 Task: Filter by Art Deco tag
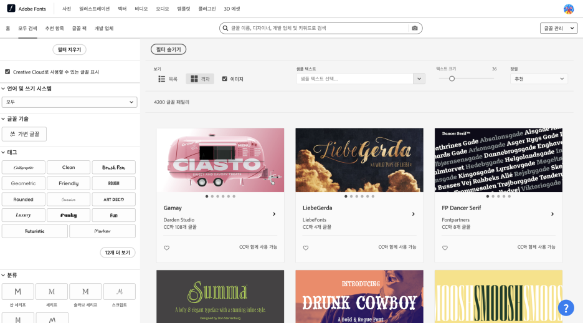pyautogui.click(x=114, y=200)
